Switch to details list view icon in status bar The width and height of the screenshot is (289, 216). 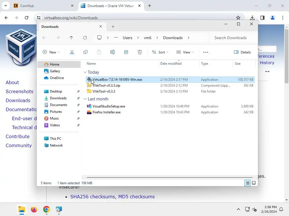pyautogui.click(x=248, y=183)
